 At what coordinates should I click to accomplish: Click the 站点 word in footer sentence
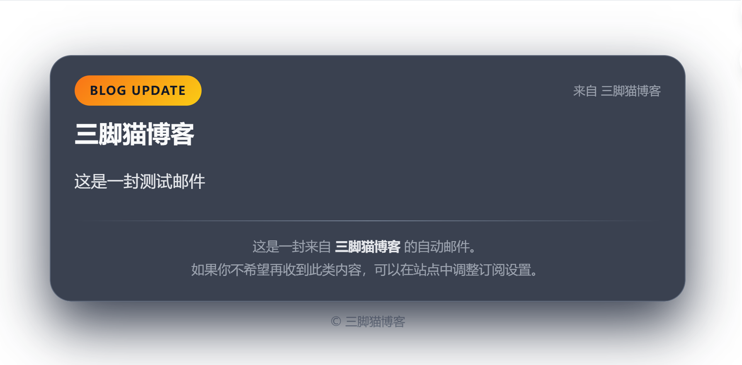point(426,270)
